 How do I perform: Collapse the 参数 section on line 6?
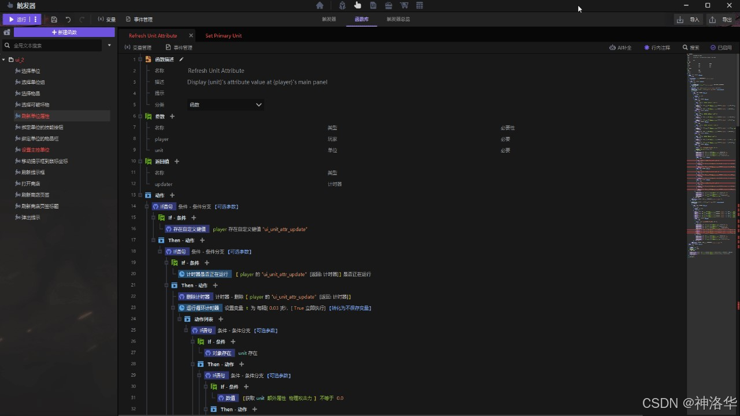[140, 116]
